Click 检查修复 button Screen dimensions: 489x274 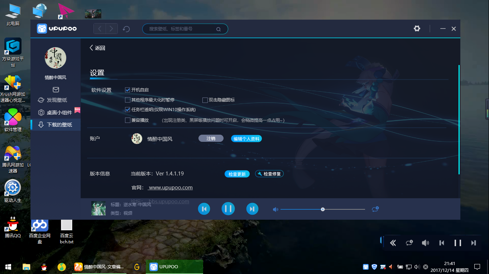tap(269, 174)
